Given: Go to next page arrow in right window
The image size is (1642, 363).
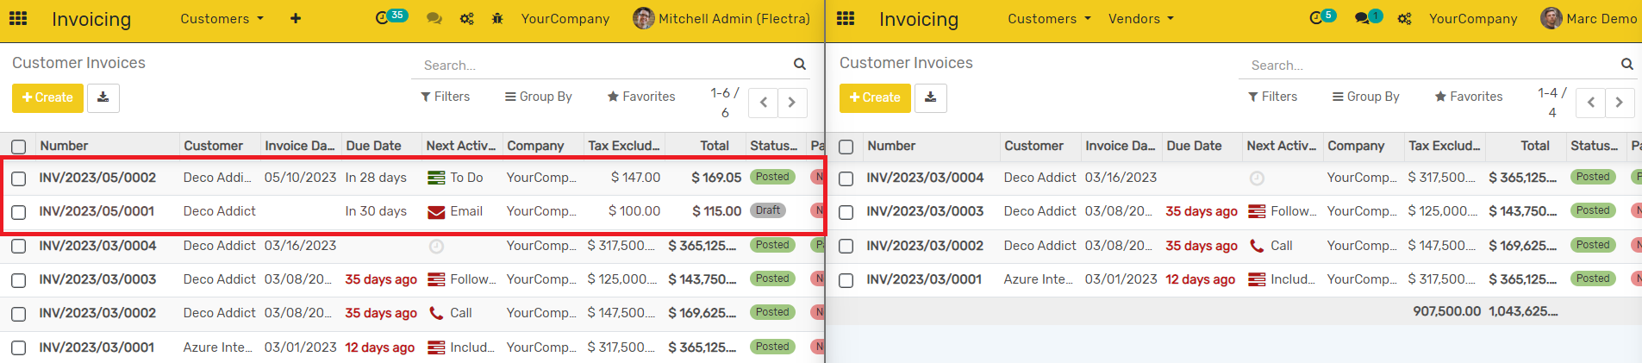Looking at the screenshot, I should click(1619, 103).
